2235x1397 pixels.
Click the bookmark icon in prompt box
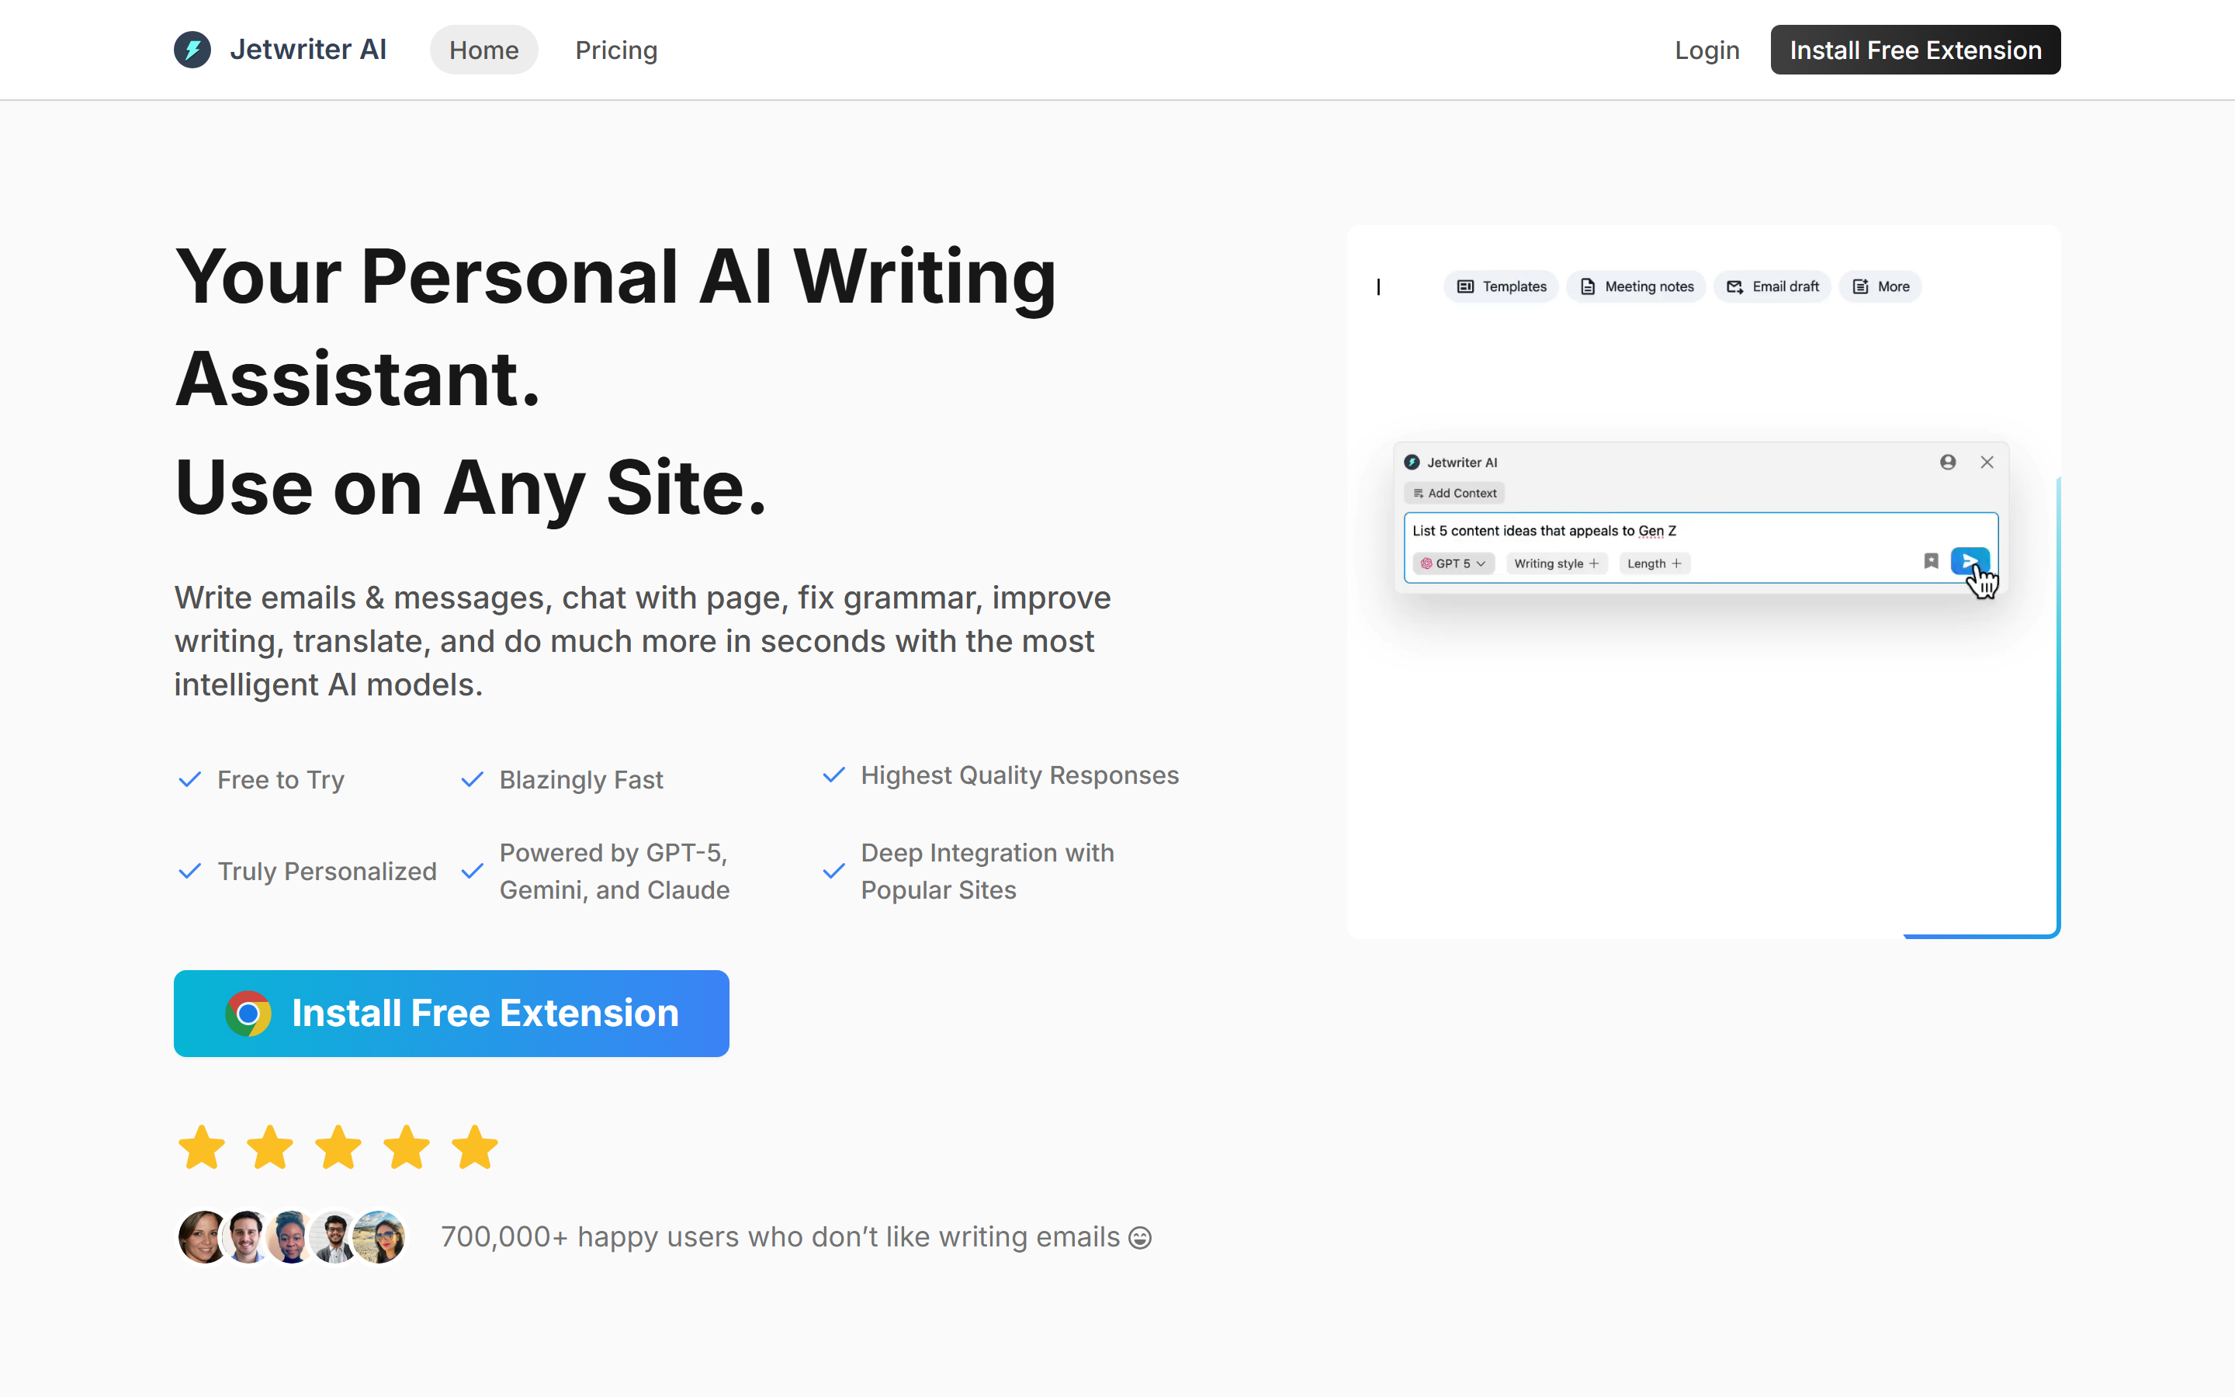click(x=1930, y=561)
